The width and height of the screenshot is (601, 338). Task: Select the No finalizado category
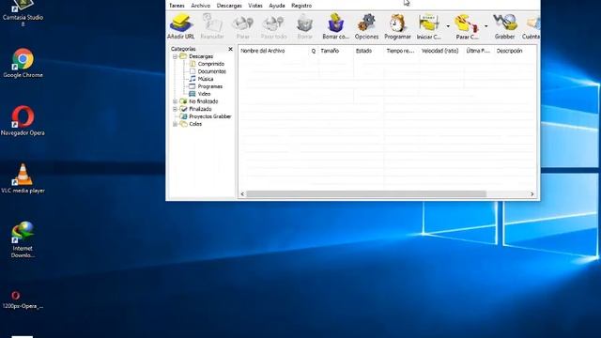(204, 101)
